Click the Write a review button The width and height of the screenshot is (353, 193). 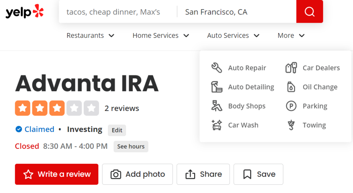[x=57, y=174]
